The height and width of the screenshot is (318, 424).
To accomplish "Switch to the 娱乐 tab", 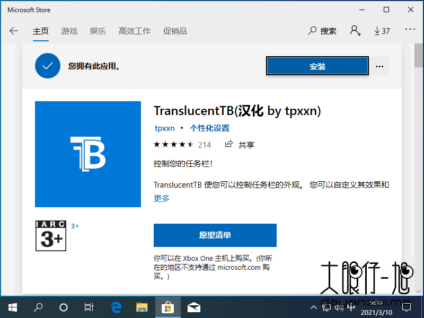I will (x=98, y=31).
